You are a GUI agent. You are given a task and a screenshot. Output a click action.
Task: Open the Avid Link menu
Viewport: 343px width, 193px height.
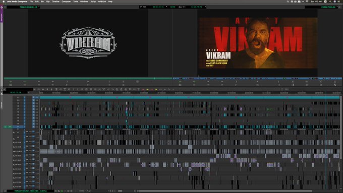(102, 2)
